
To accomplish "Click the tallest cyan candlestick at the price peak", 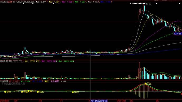I will tap(145, 8).
